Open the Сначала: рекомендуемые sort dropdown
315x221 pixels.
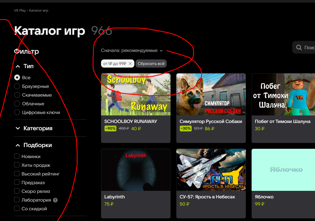[x=132, y=50]
